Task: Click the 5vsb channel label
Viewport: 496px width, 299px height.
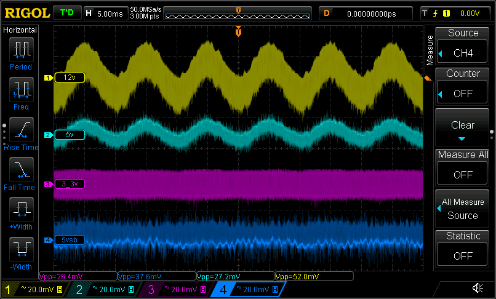Action: pyautogui.click(x=70, y=240)
